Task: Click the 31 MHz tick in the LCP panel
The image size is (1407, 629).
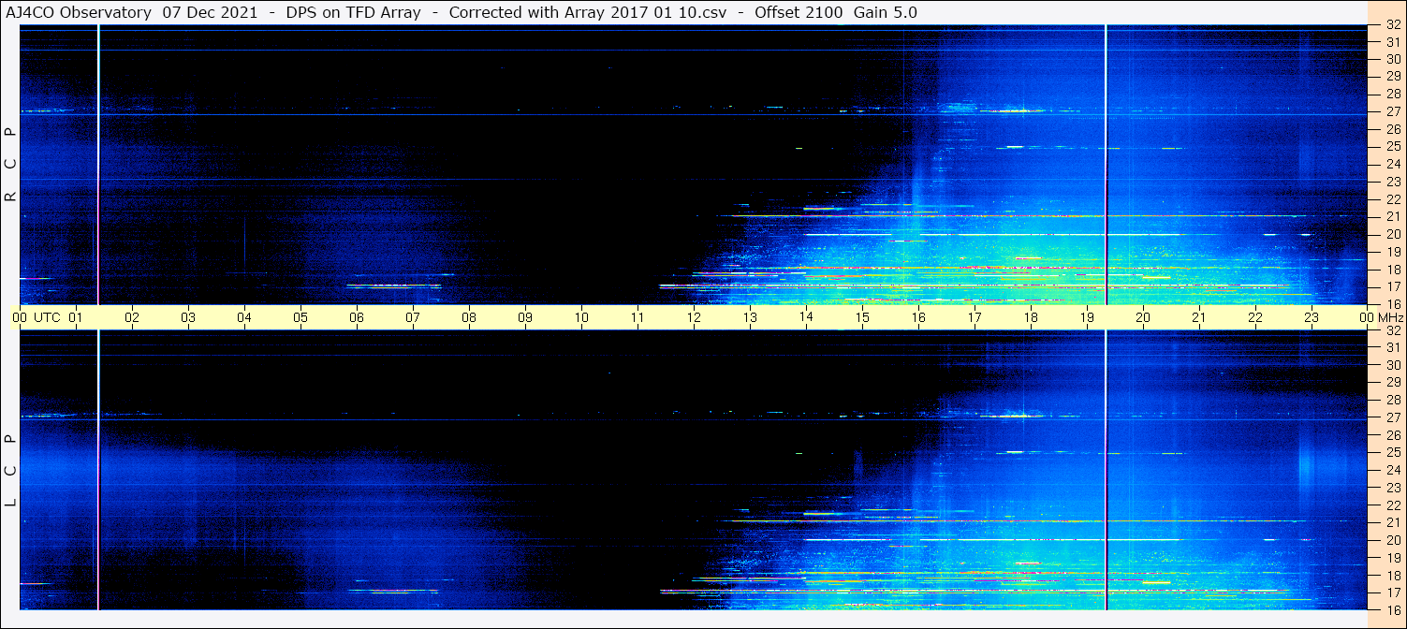Action: (x=1392, y=347)
